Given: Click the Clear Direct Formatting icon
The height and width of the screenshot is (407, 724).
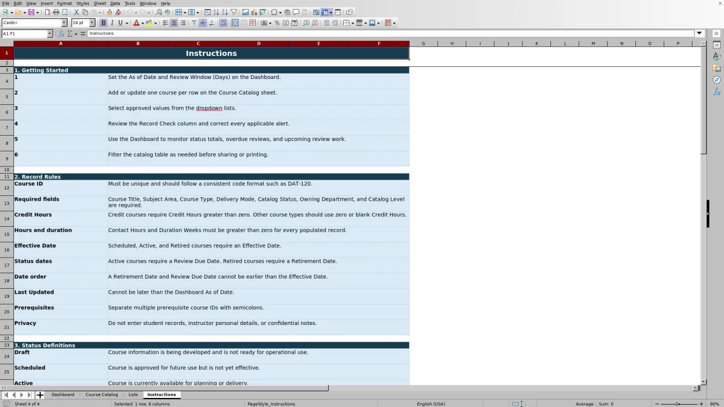Looking at the screenshot, I should click(118, 12).
